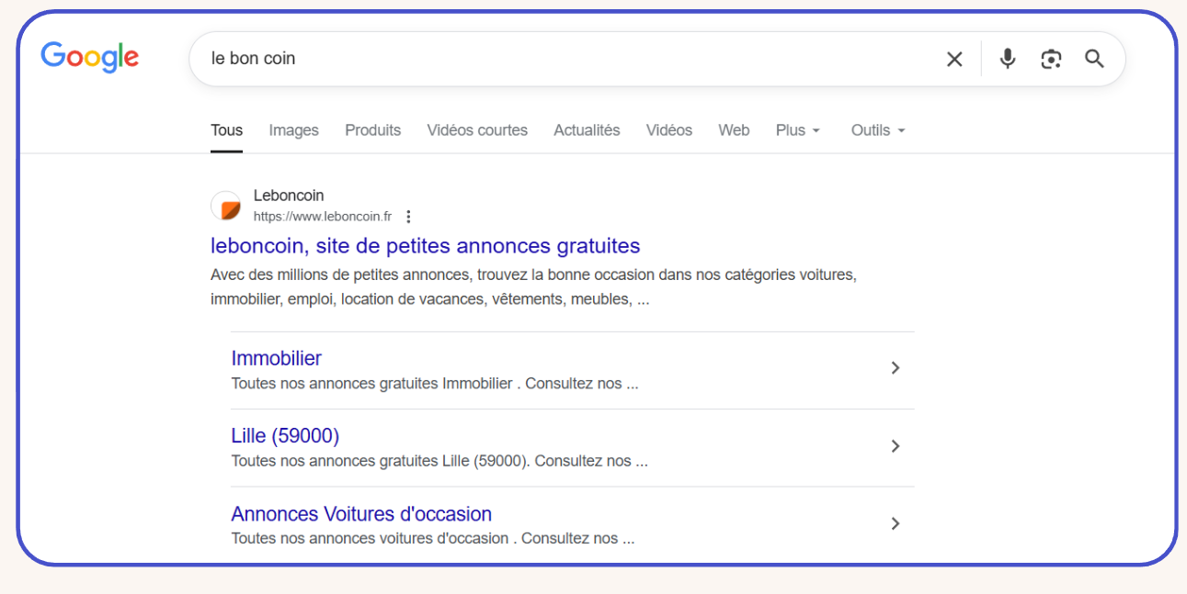This screenshot has width=1187, height=594.
Task: Click the chevron beside the Immobilier result
Action: (x=895, y=367)
